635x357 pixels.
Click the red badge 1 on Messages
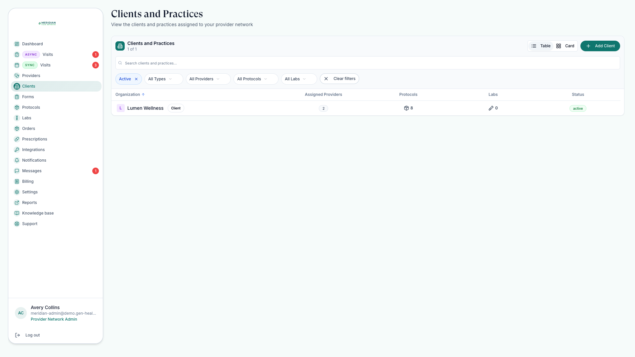[x=96, y=171]
